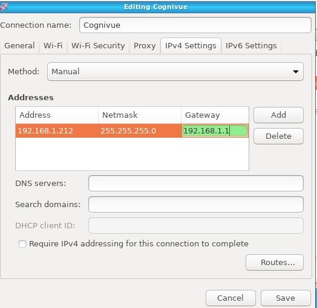317x308 pixels.
Task: Open the Method dropdown arrow
Action: 296,72
